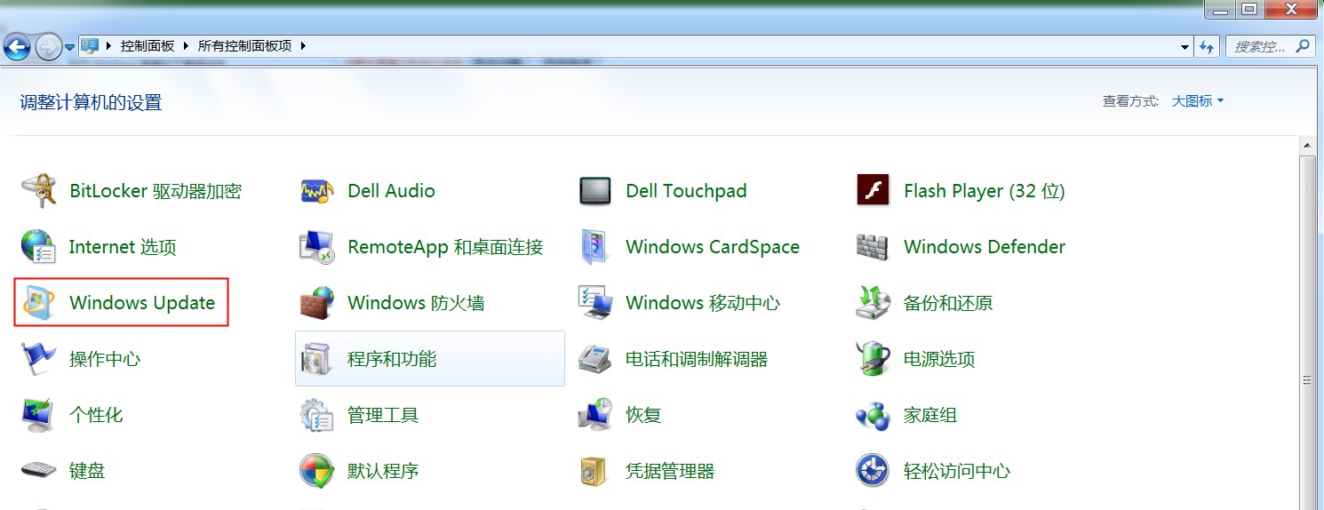The width and height of the screenshot is (1324, 510).
Task: Open the Internet 选项 text link
Action: click(x=123, y=247)
